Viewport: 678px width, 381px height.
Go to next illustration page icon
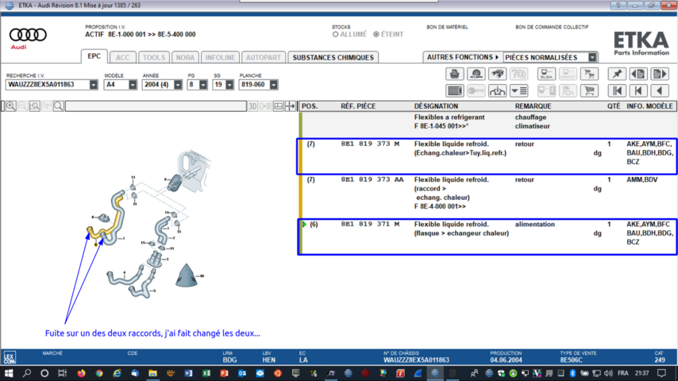(x=660, y=74)
